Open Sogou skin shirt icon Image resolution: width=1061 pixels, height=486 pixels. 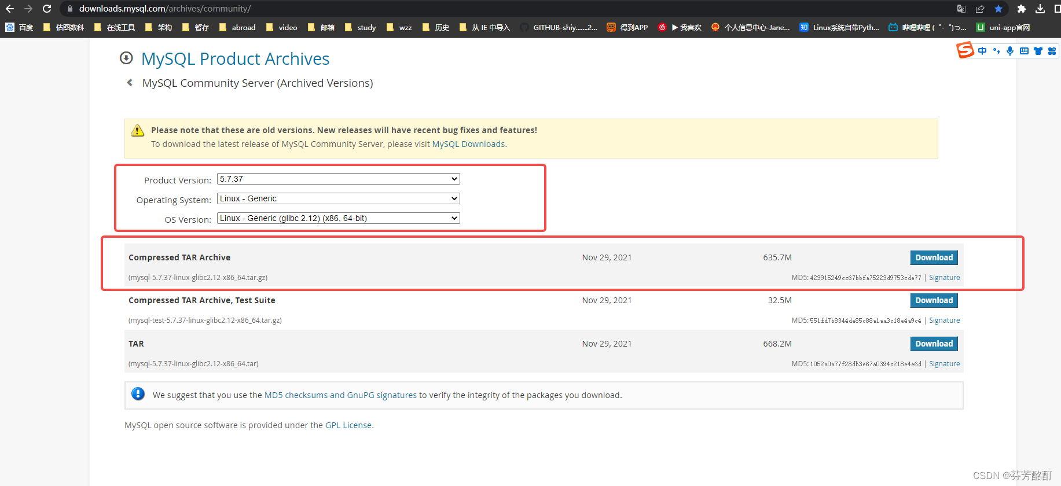1038,51
